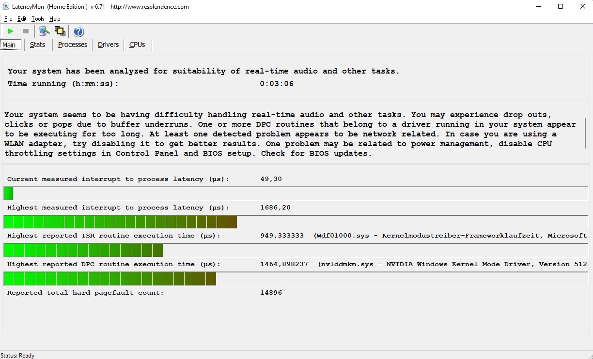Click the highest interrupt to process latency bar
The width and height of the screenshot is (593, 359).
[296, 222]
